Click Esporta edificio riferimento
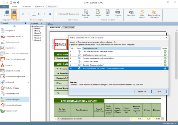 click(x=154, y=14)
